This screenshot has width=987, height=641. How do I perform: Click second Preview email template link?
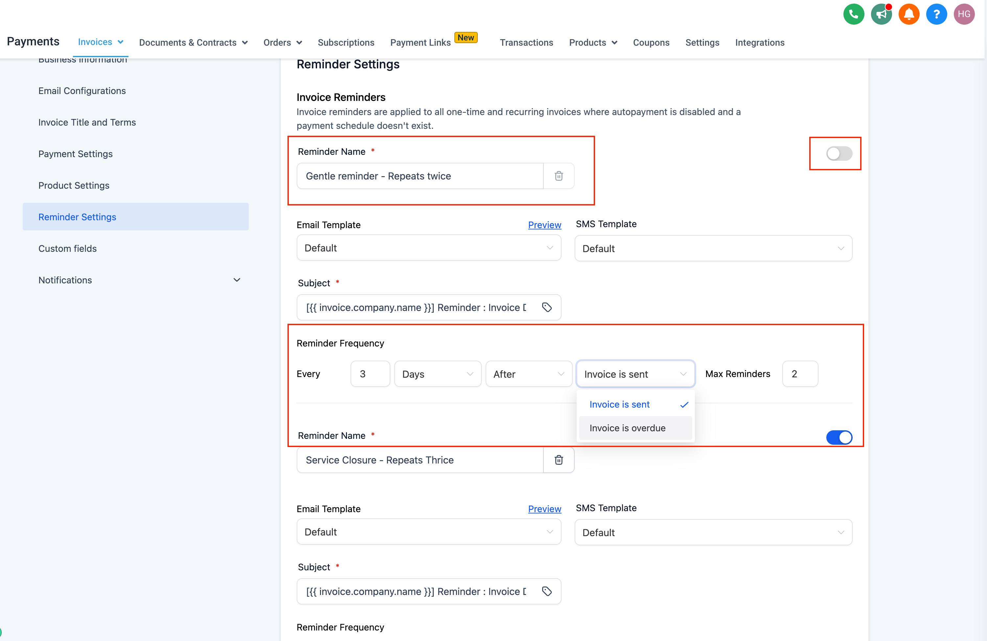[544, 508]
